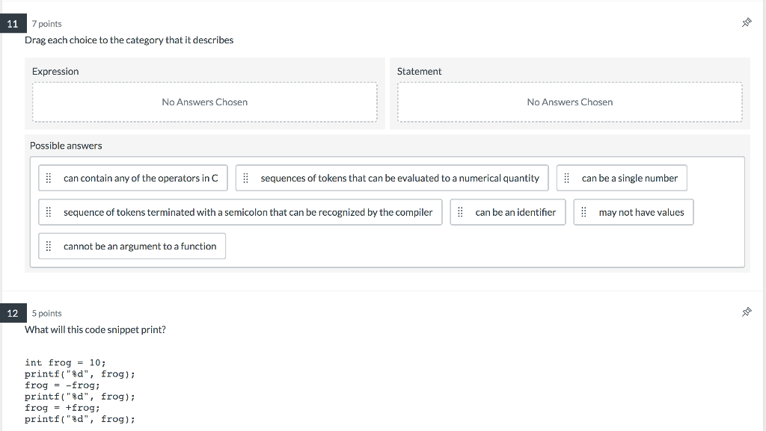Select 'can be an identifier' answer chip
766x431 pixels.
coord(515,213)
